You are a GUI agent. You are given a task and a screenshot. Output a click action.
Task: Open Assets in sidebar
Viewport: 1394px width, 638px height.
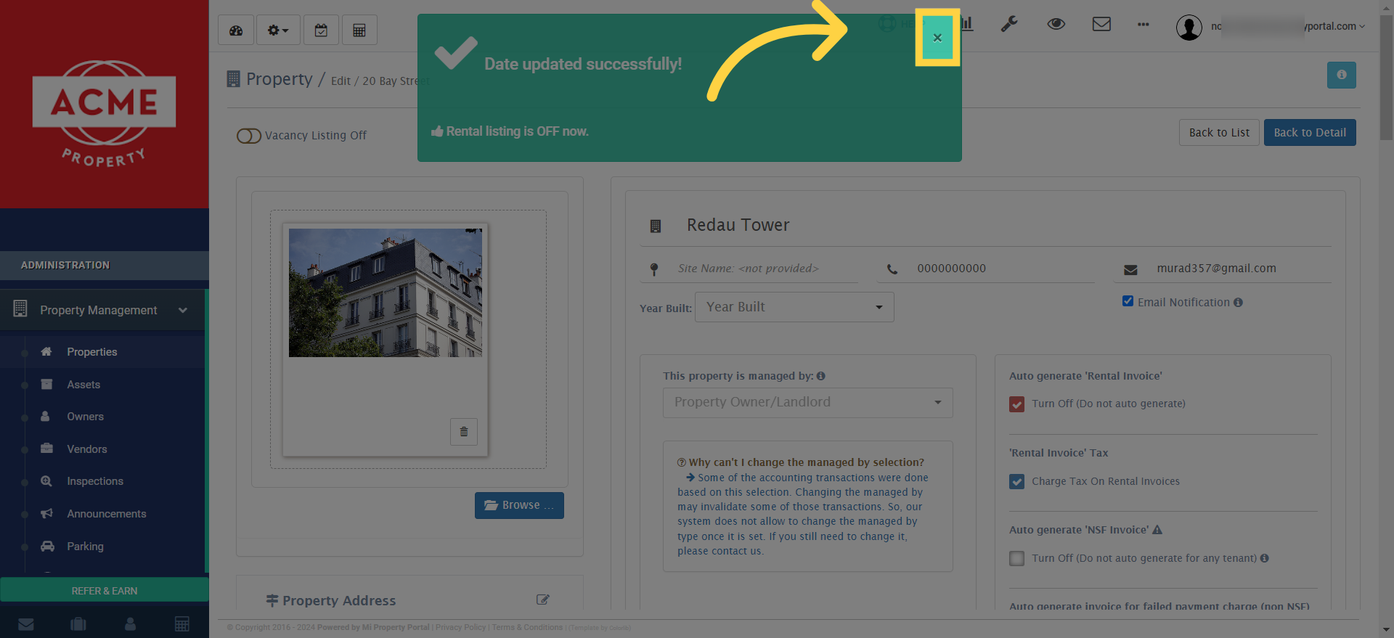83,385
